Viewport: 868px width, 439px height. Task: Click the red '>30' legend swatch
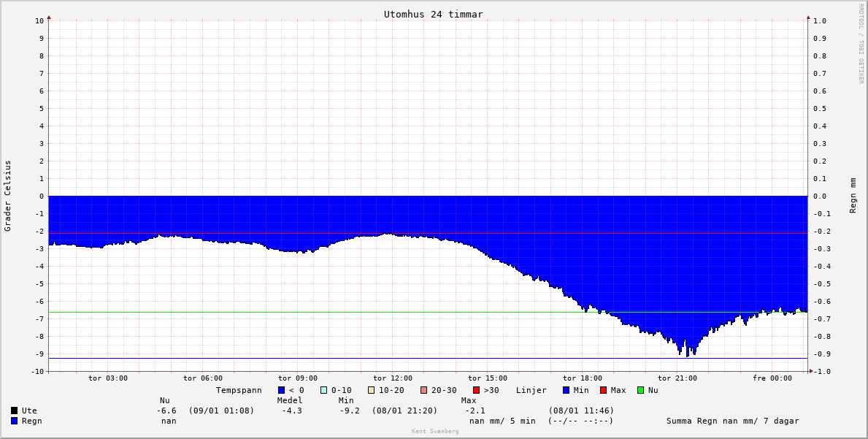click(x=477, y=390)
